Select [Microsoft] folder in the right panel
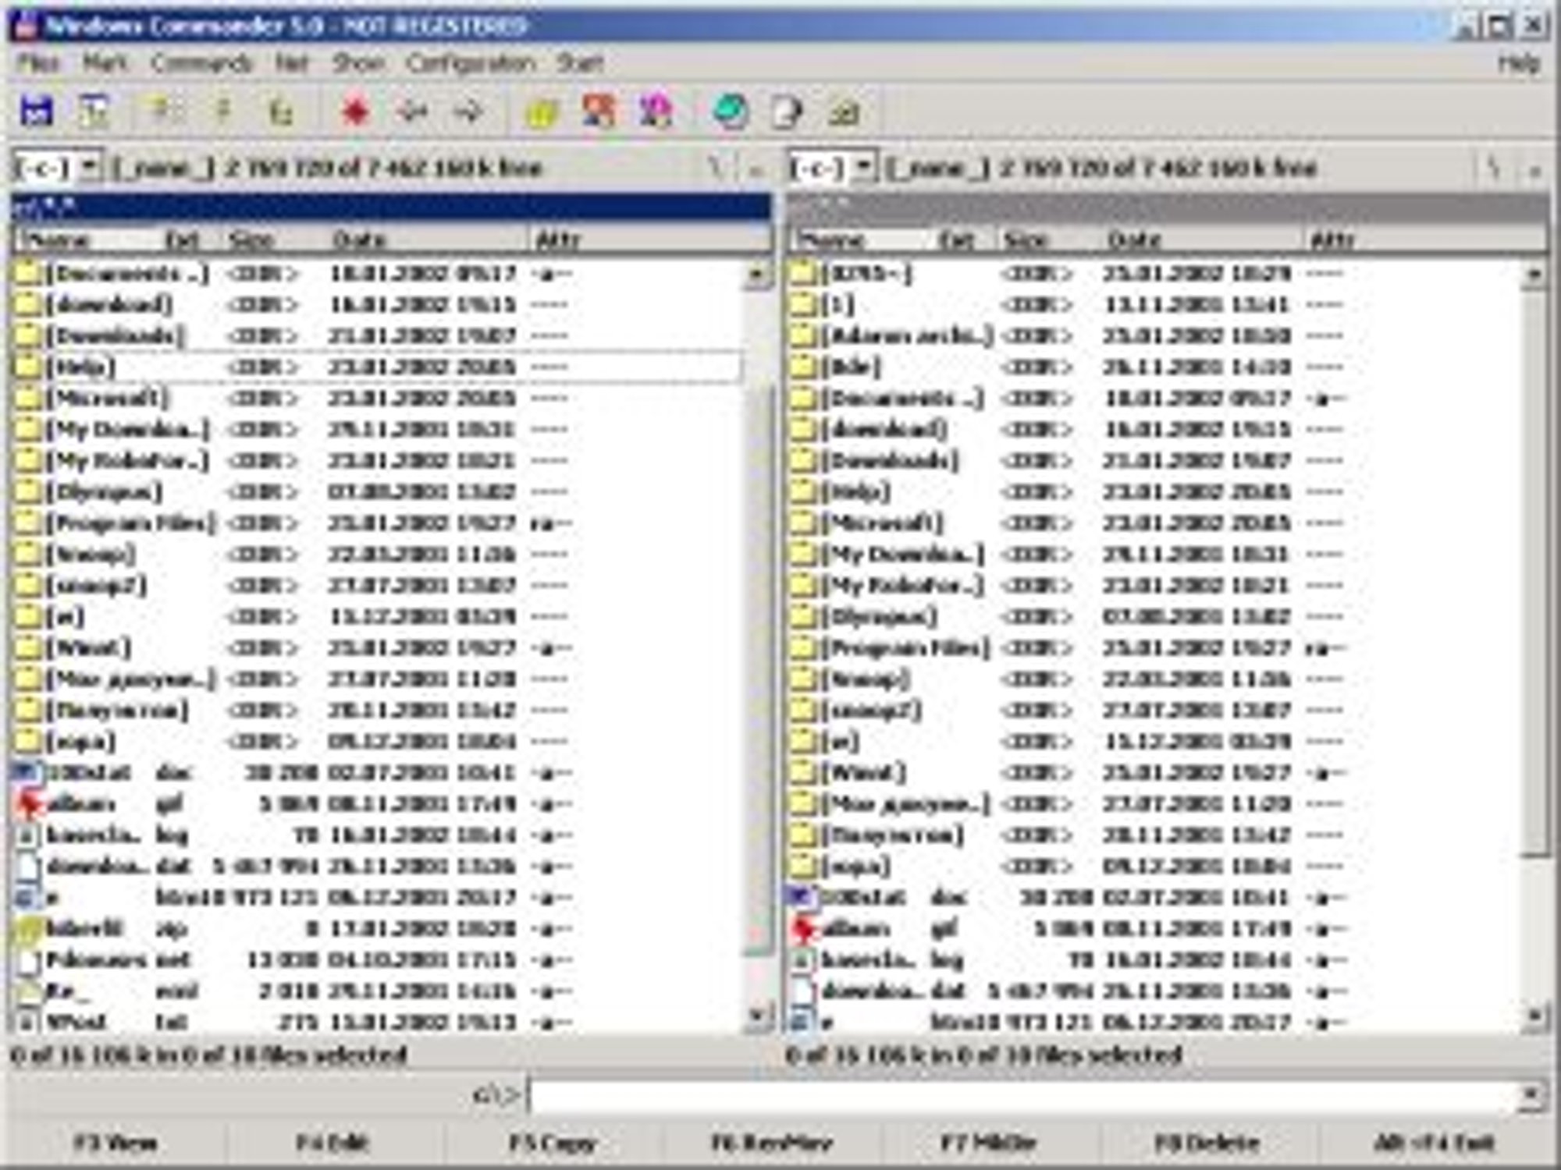The image size is (1561, 1170). pyautogui.click(x=1152, y=523)
